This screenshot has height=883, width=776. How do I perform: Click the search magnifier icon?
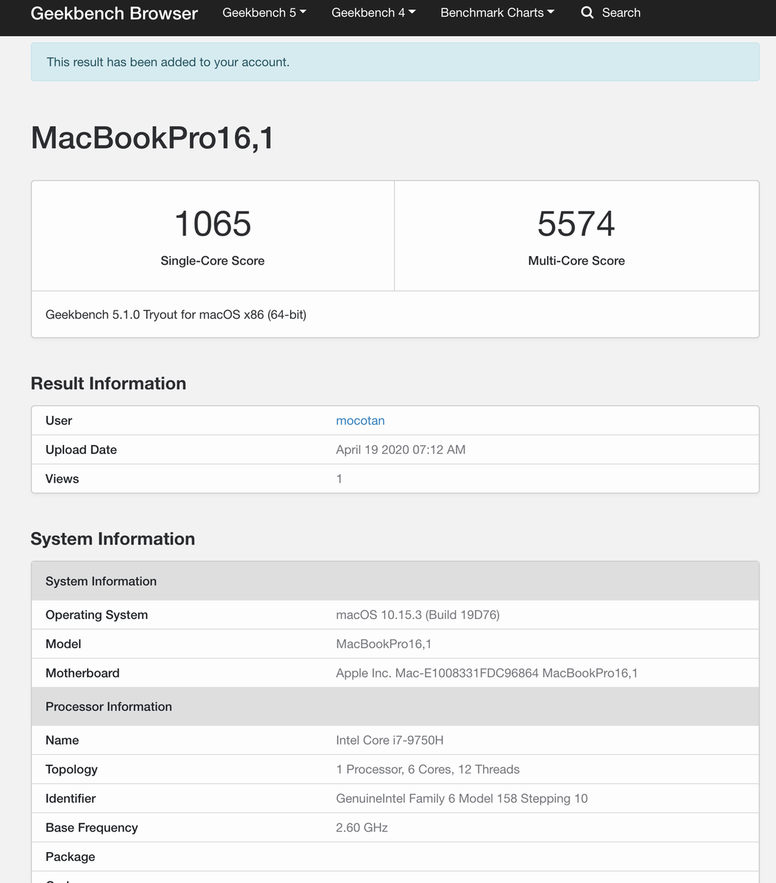pyautogui.click(x=587, y=13)
